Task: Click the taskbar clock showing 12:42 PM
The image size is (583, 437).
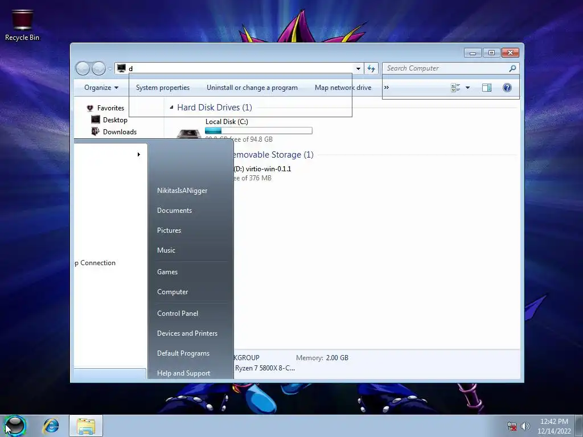Action: pyautogui.click(x=553, y=422)
